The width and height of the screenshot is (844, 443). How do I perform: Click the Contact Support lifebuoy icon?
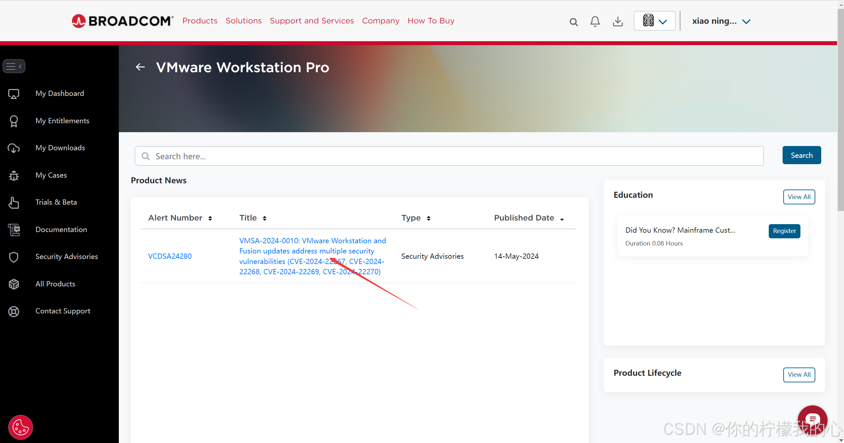[14, 311]
